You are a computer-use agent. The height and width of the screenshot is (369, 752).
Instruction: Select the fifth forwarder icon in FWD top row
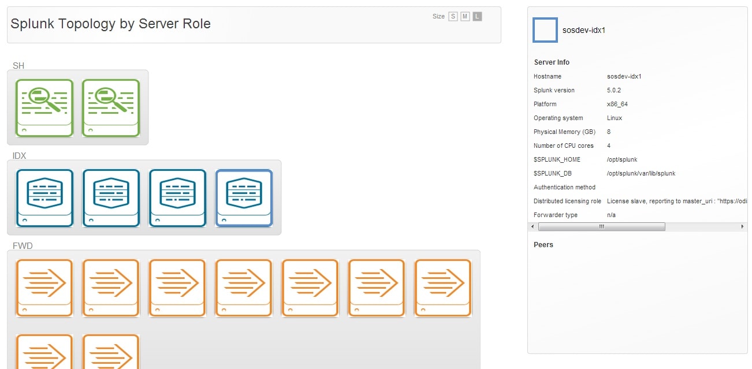[310, 288]
